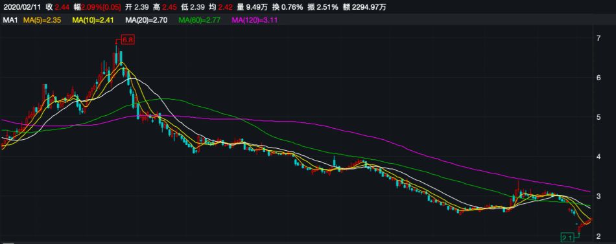Toggle the MA(20)=2.70 moving average label
Viewport: 616px width, 244px height.
[146, 20]
